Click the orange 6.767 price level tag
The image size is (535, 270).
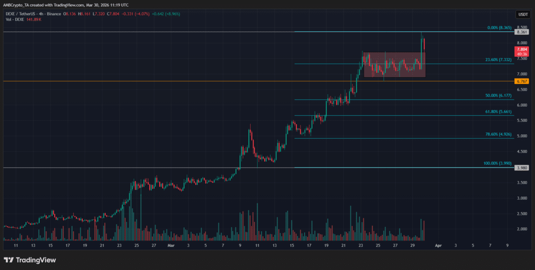[521, 81]
